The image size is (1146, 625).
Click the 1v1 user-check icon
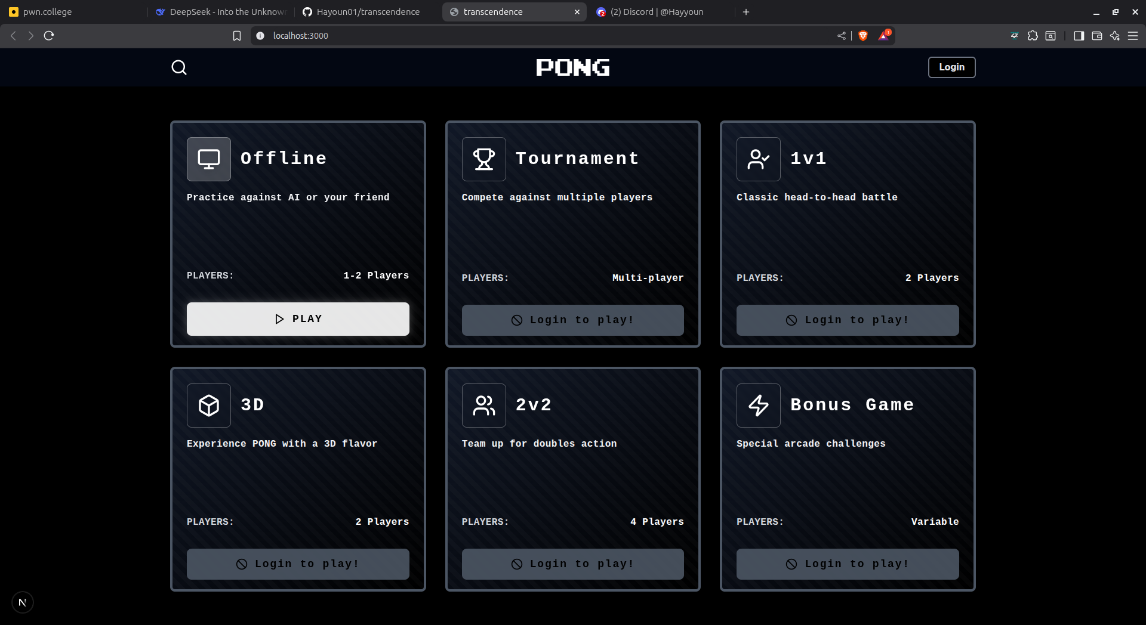coord(758,159)
